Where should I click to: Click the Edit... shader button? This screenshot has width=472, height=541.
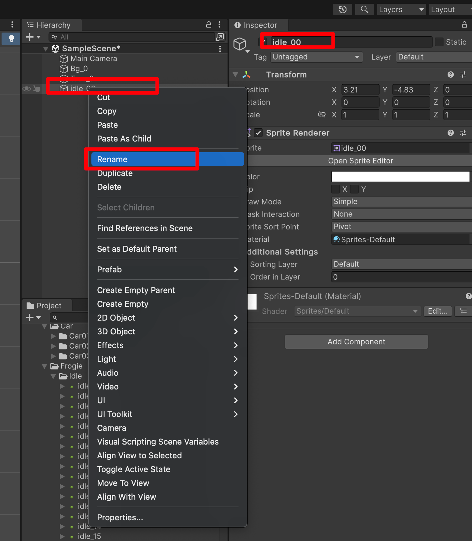point(438,311)
